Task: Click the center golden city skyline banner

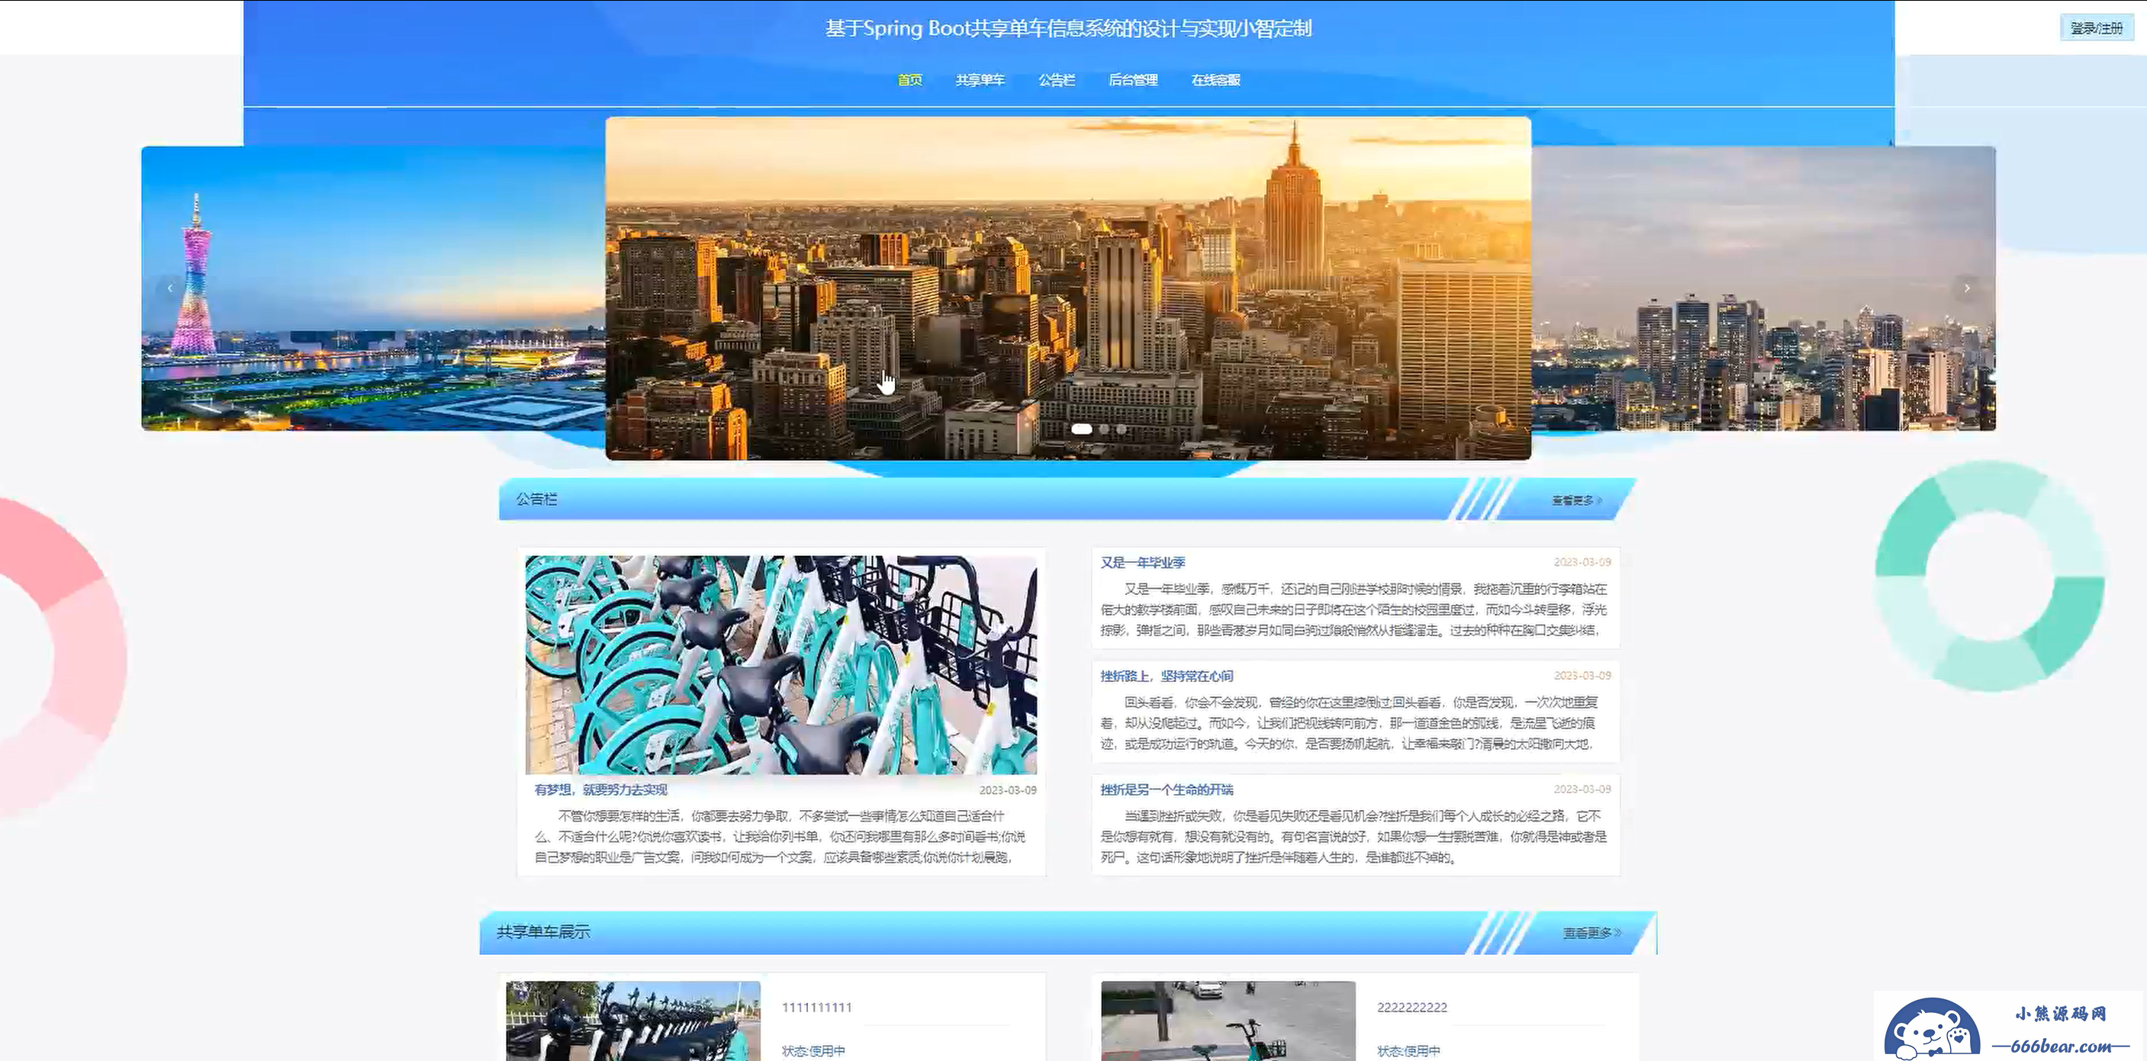Action: coord(1067,288)
